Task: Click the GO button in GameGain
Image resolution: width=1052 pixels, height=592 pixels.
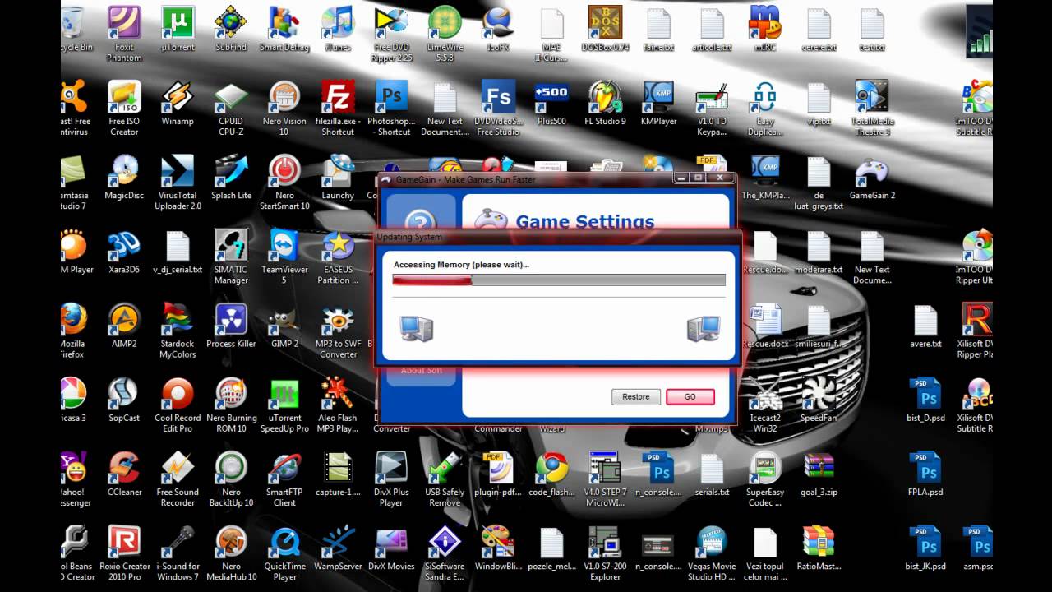Action: pos(690,396)
